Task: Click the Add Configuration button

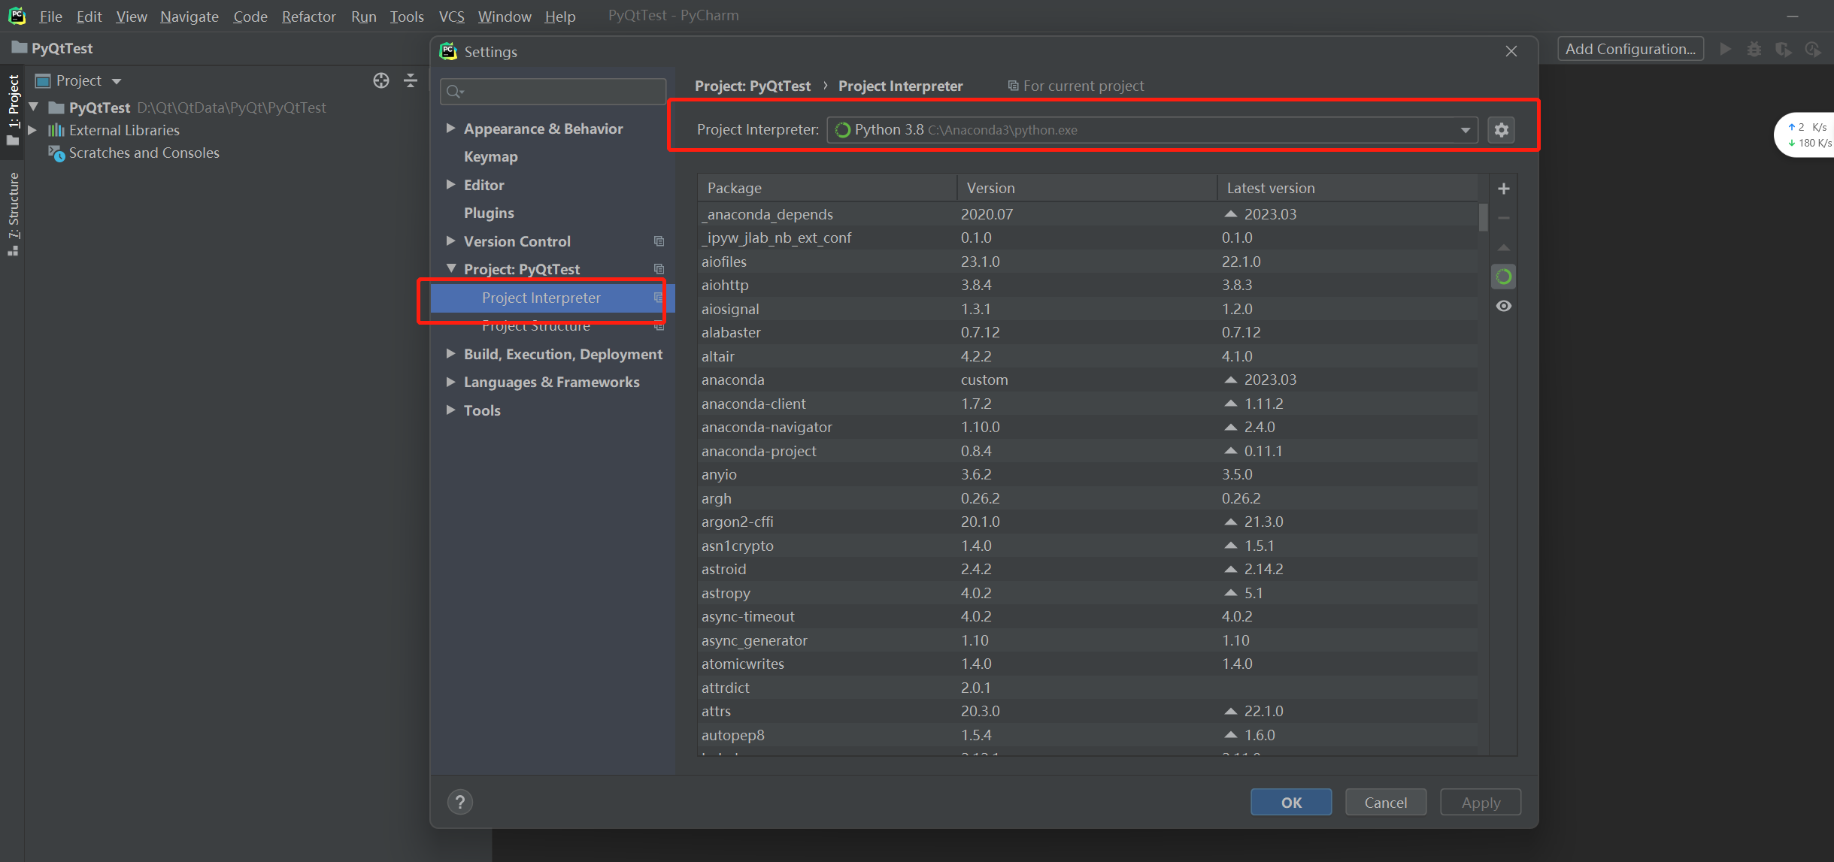Action: coord(1629,49)
